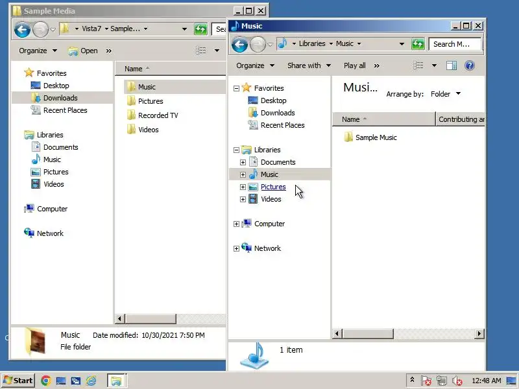Go back in the Music window
The image size is (519, 389).
[239, 44]
